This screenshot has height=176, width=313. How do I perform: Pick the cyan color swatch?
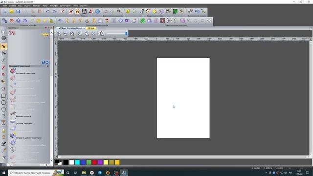[x=77, y=162]
